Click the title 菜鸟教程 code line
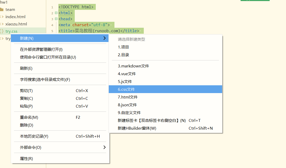The width and height of the screenshot is (286, 168). coord(99,31)
